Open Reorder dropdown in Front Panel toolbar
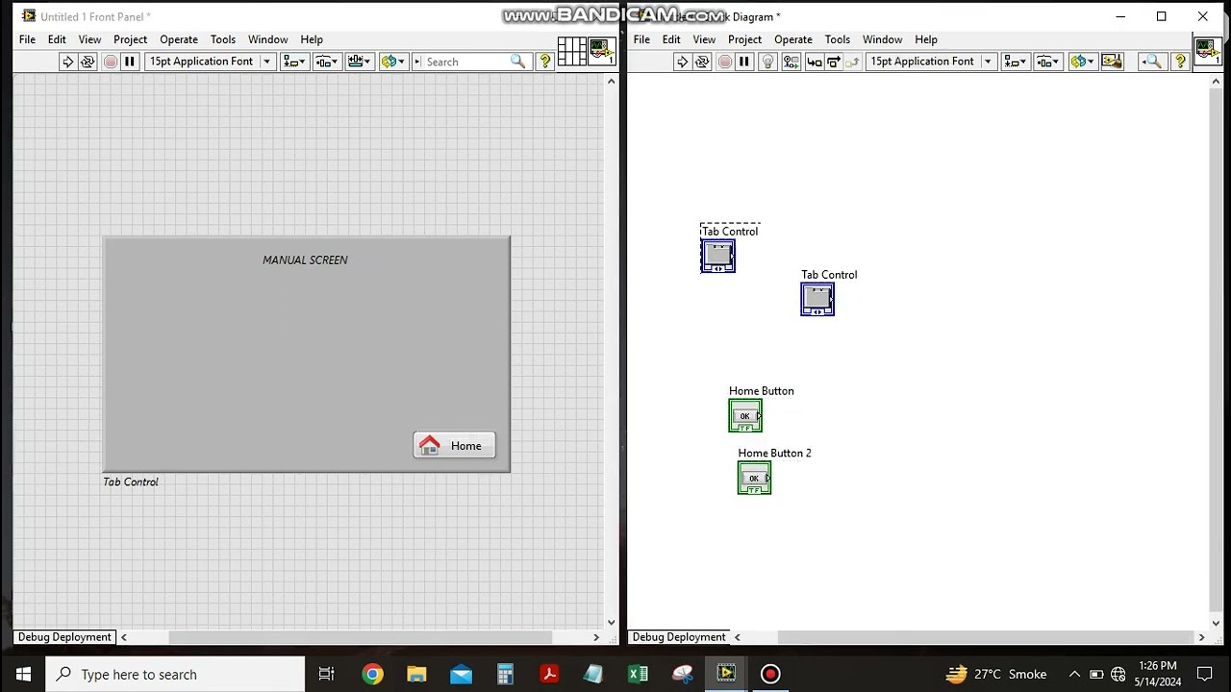 (392, 62)
